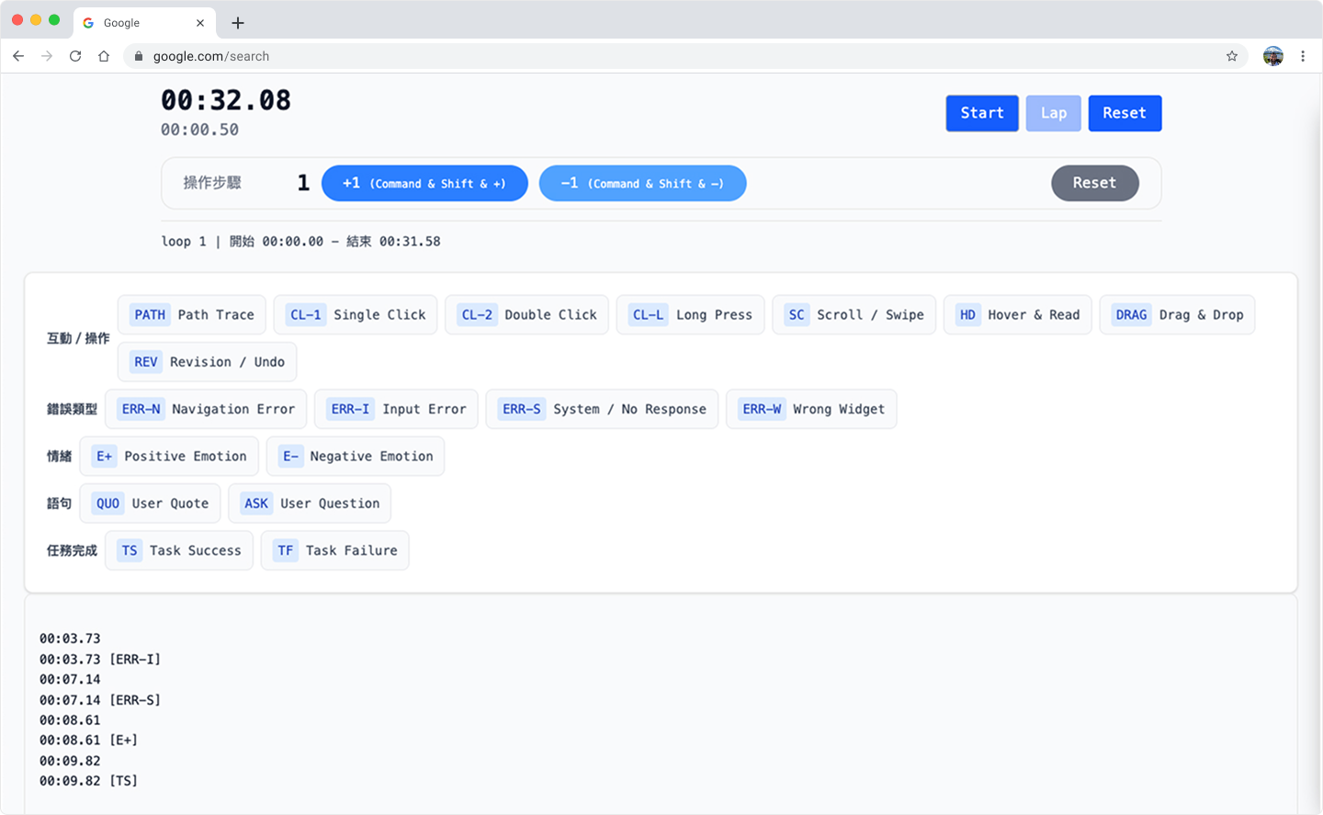Open Chrome's three-dot menu
This screenshot has height=815, width=1323.
click(x=1304, y=56)
